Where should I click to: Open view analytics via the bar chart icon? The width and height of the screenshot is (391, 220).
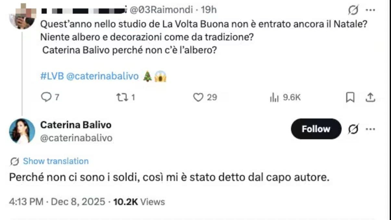click(x=274, y=97)
